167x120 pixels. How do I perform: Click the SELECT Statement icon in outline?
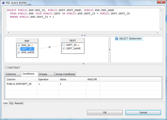click(117, 39)
